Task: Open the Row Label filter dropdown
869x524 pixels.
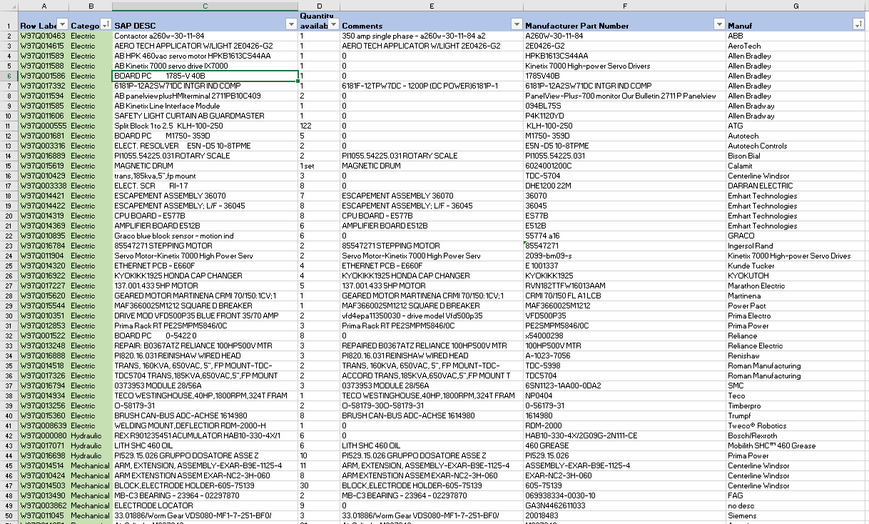Action: click(x=62, y=24)
